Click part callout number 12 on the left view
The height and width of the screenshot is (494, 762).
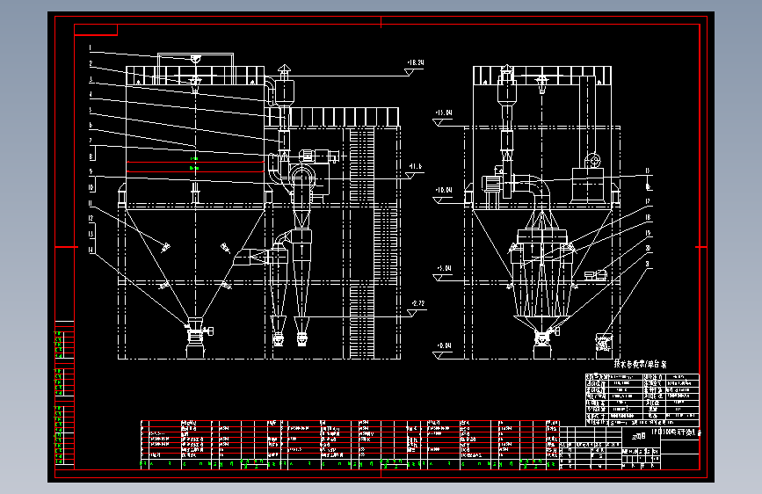pyautogui.click(x=91, y=218)
